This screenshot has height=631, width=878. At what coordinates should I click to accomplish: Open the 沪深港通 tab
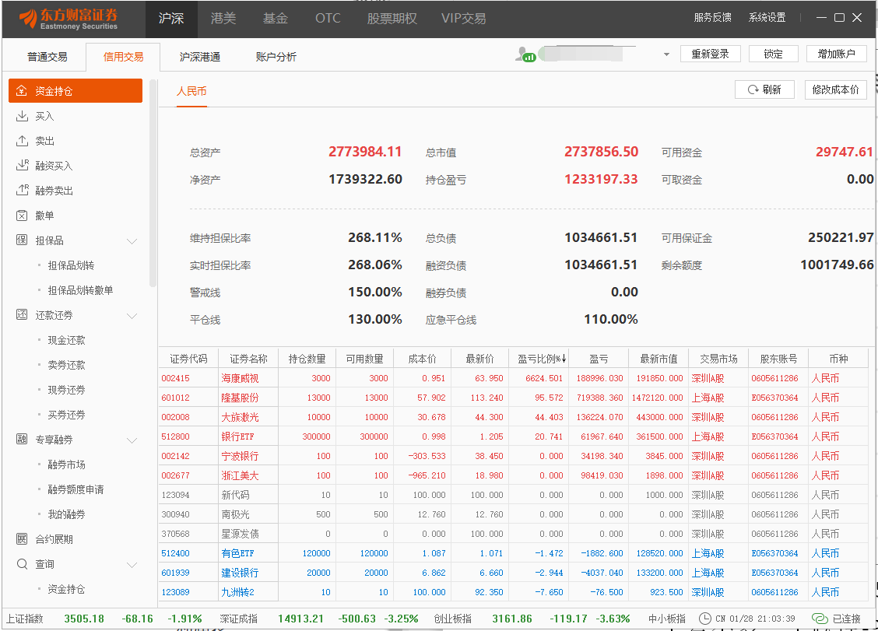click(200, 57)
